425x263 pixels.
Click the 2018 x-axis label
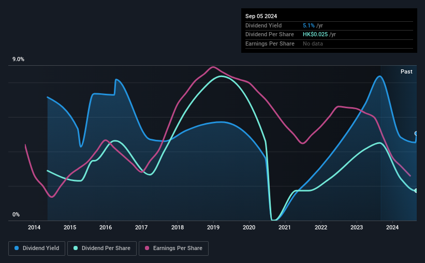[178, 227]
